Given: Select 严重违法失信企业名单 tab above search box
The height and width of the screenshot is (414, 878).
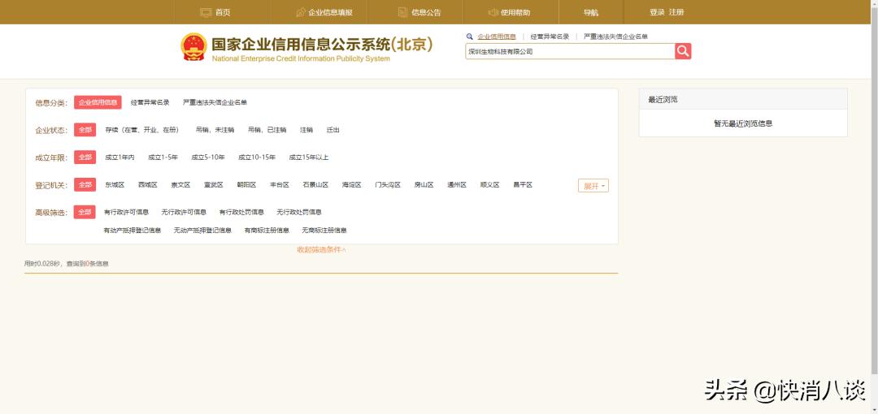Looking at the screenshot, I should [616, 37].
